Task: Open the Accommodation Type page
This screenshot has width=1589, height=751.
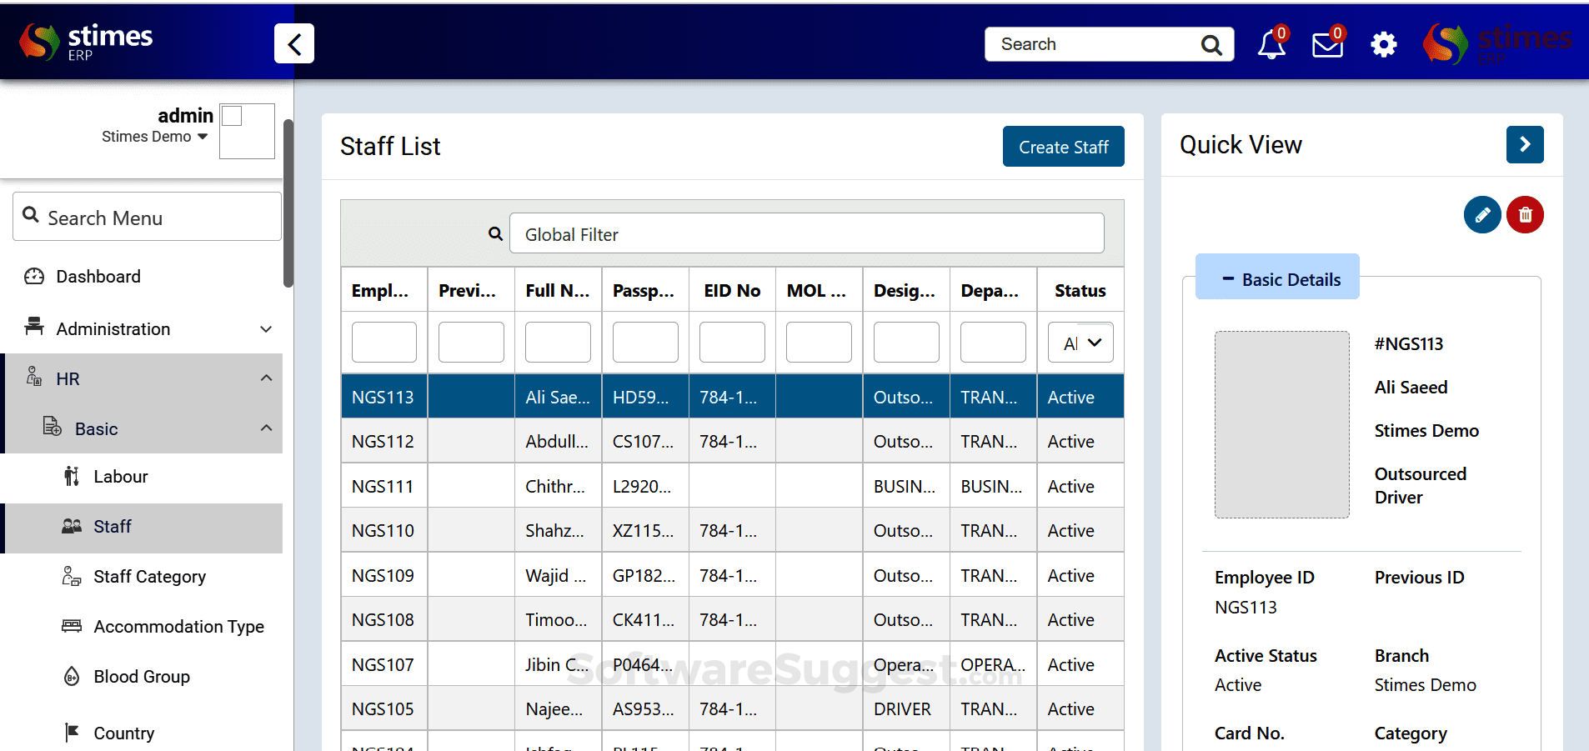Action: click(x=178, y=626)
